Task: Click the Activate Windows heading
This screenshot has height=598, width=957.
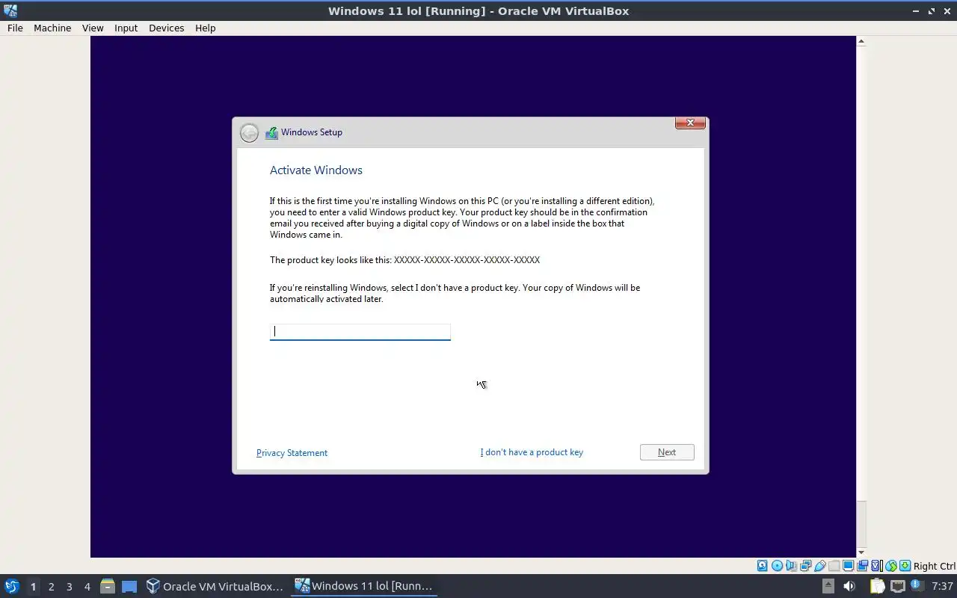Action: 316,170
